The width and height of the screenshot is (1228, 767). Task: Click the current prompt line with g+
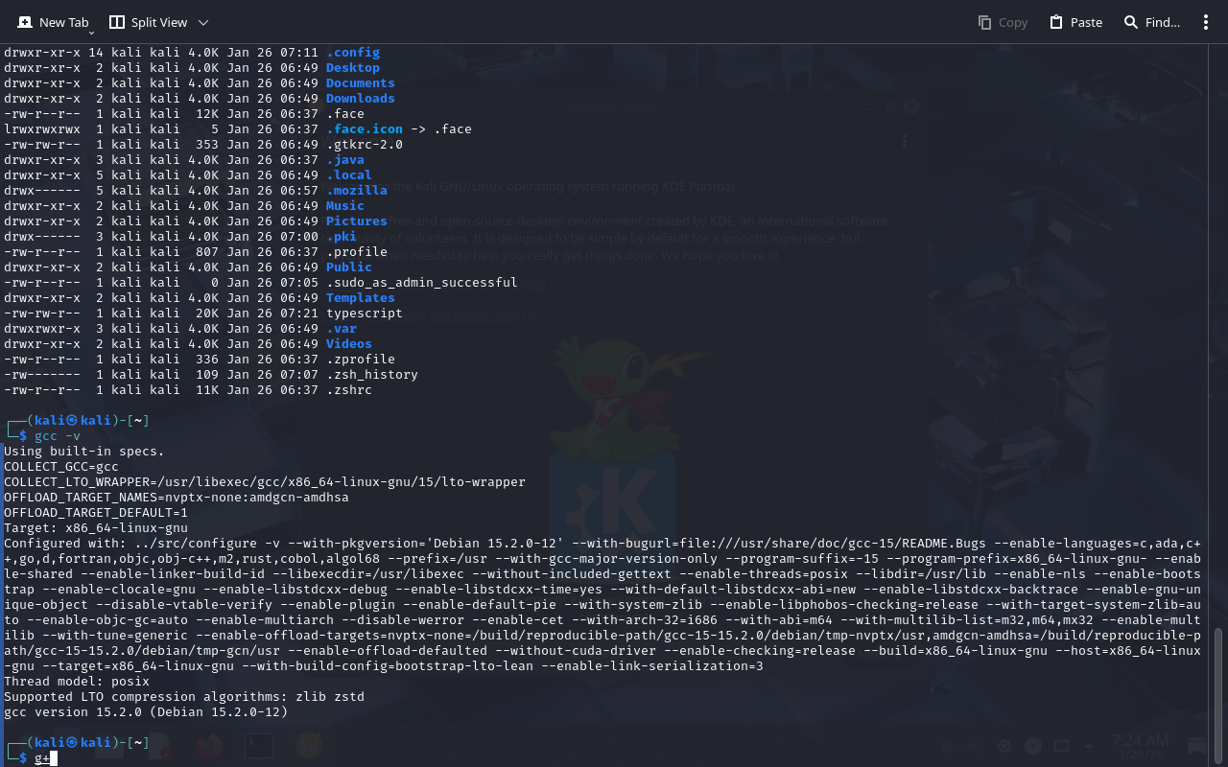tap(42, 758)
